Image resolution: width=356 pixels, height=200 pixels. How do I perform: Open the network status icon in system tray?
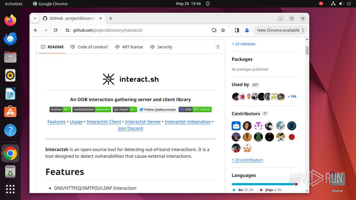click(x=333, y=4)
